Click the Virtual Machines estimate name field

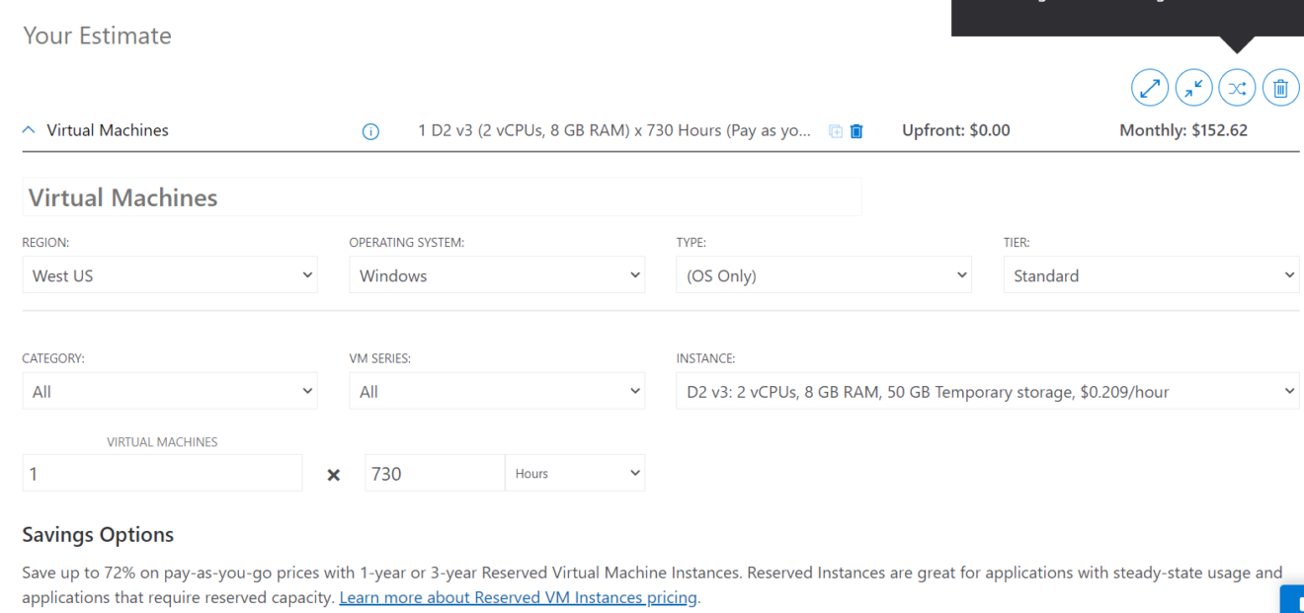coord(442,197)
